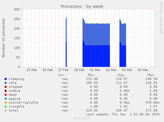Click the sleeping legend color swatch
The height and width of the screenshot is (122, 164).
click(x=6, y=79)
